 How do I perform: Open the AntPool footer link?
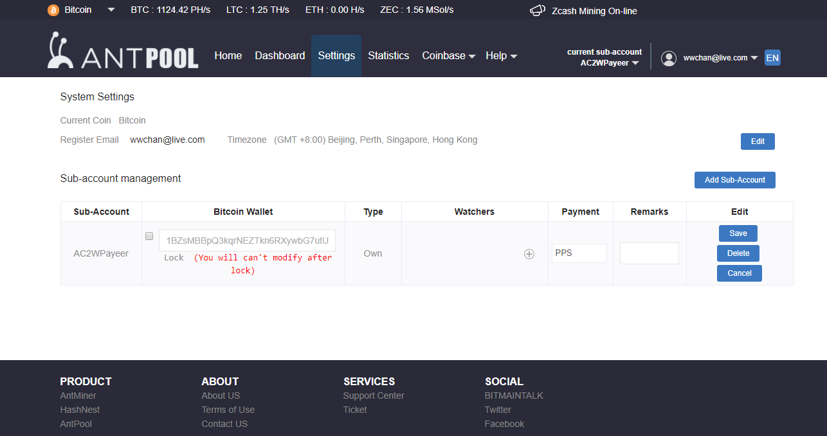[x=76, y=424]
